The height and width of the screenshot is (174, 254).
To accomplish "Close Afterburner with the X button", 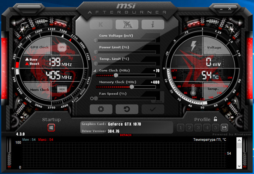I will tap(230, 9).
